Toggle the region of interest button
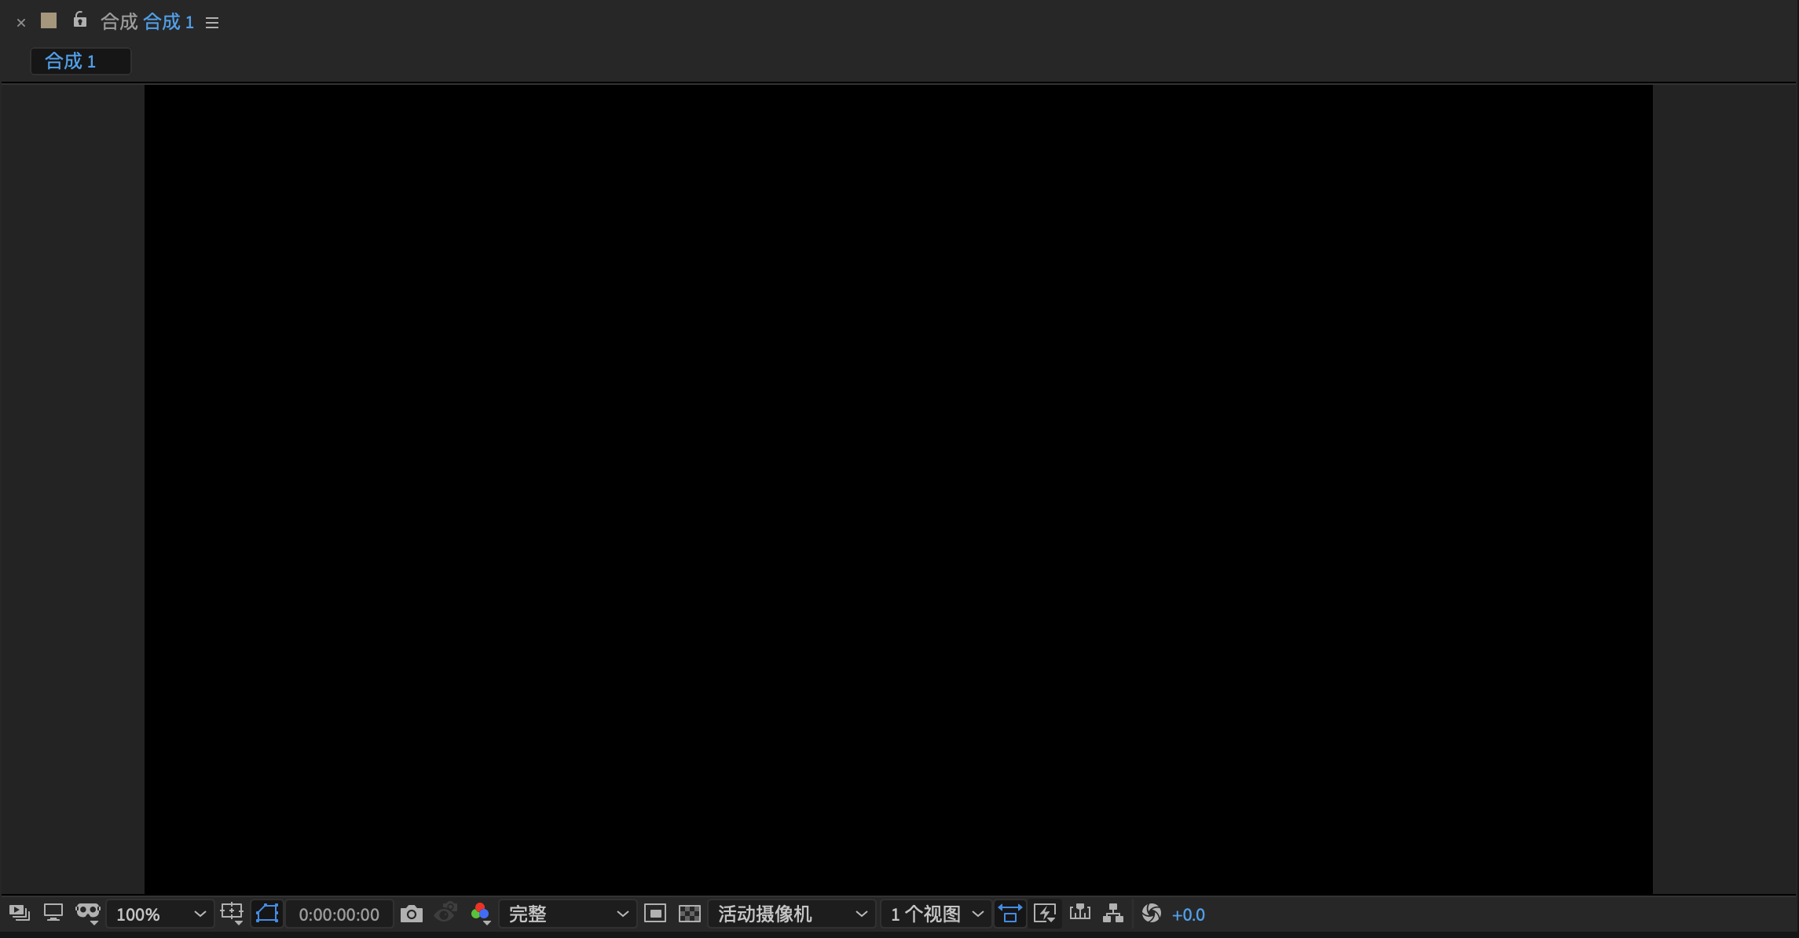1799x938 pixels. (x=654, y=913)
